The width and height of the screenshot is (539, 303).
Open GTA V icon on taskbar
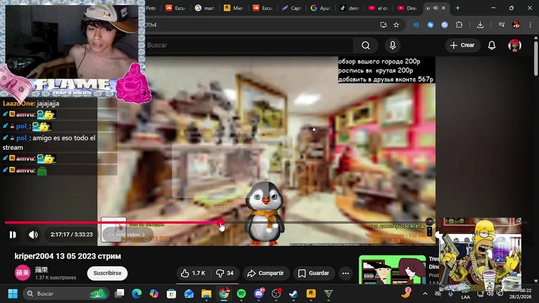(328, 294)
